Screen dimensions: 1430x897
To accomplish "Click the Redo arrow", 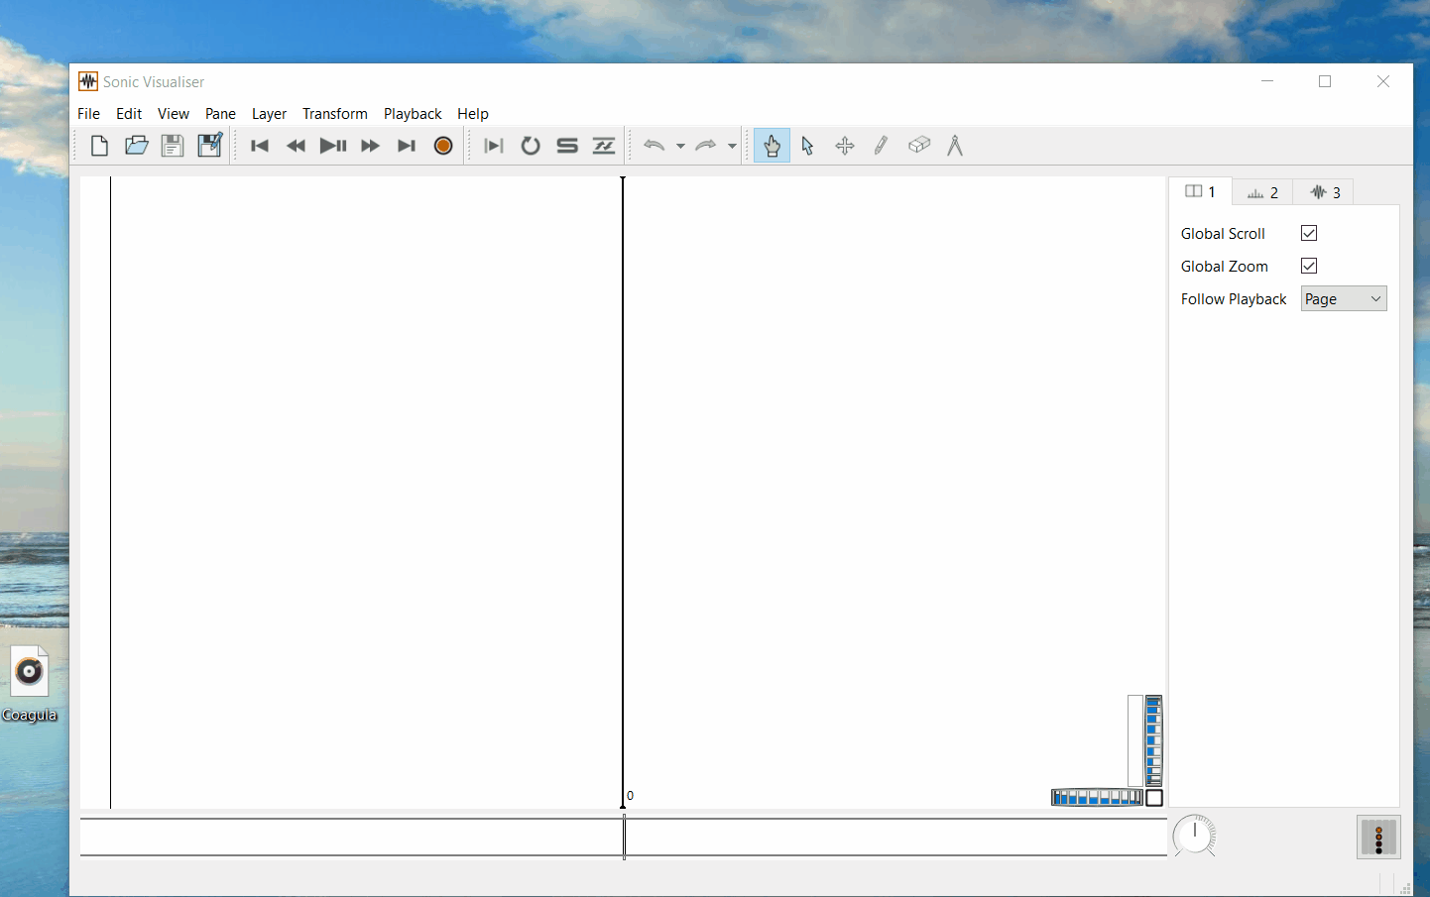I will click(x=705, y=146).
